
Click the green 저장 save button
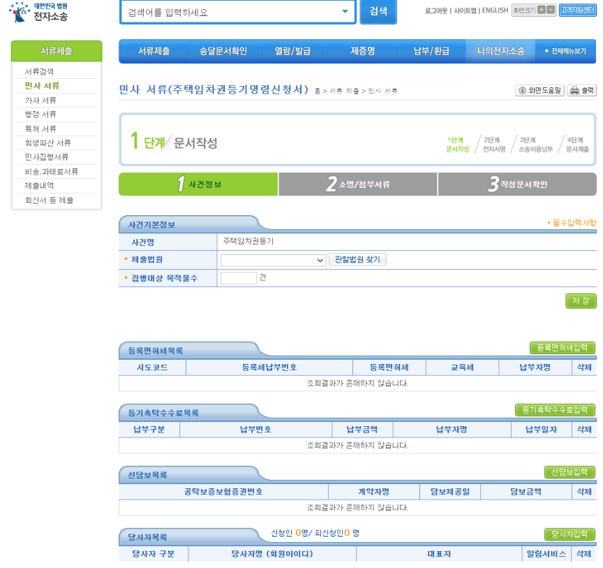coord(581,301)
